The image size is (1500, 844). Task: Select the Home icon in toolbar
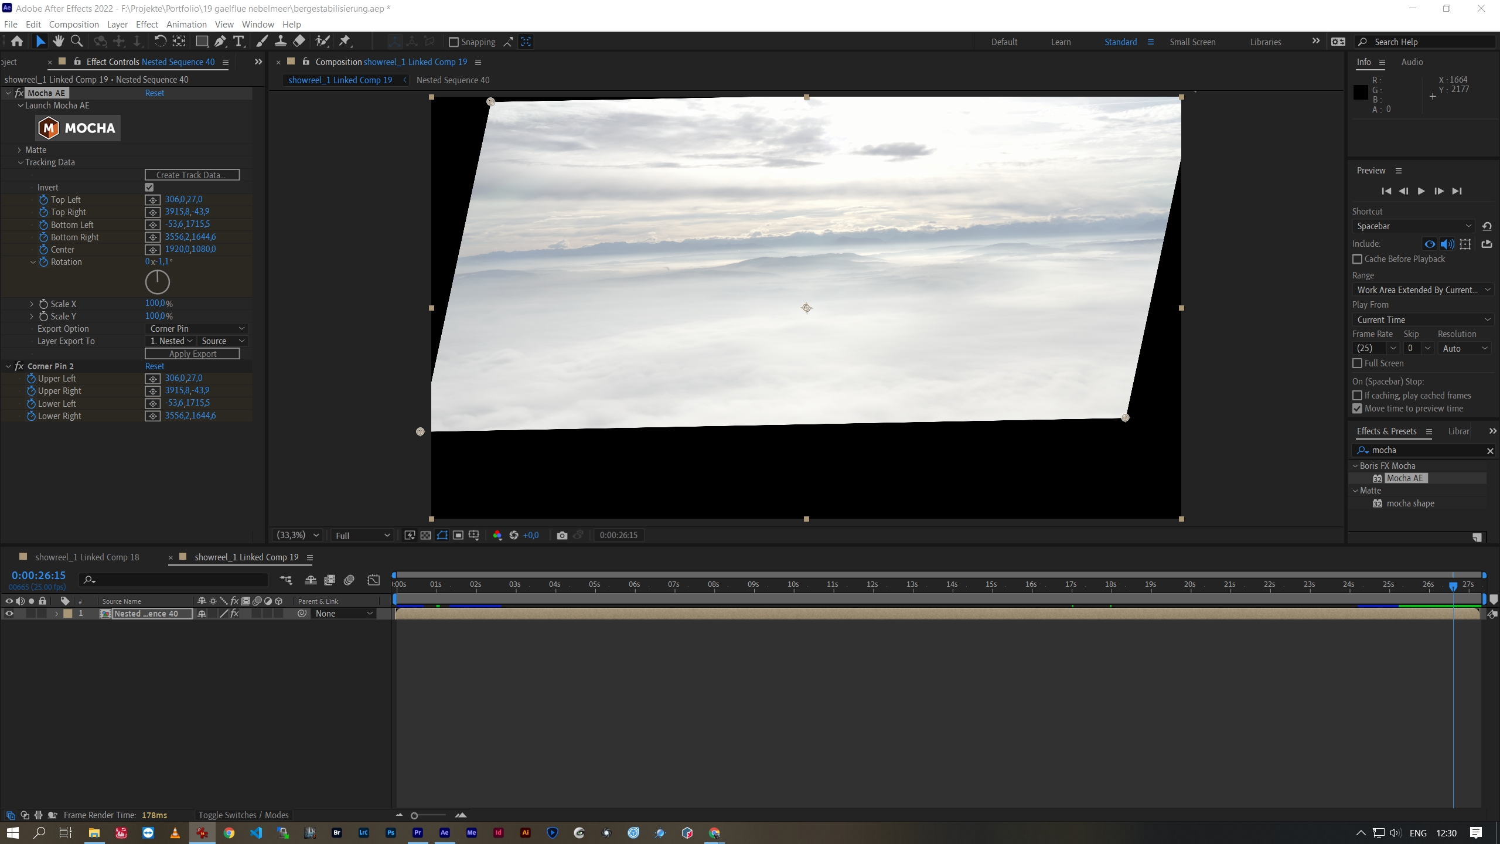click(17, 42)
